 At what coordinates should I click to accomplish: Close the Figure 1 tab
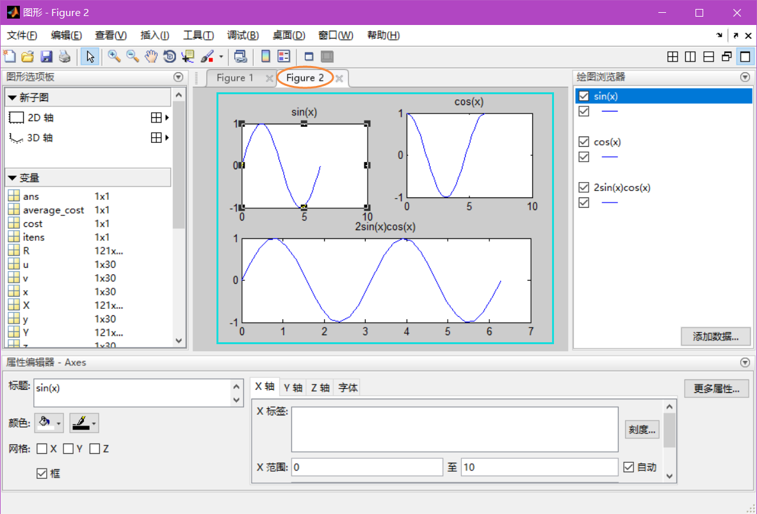click(270, 78)
